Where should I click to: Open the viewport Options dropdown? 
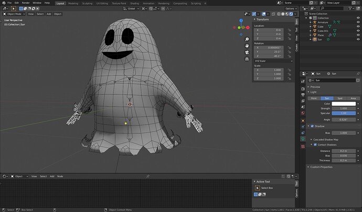click(291, 8)
